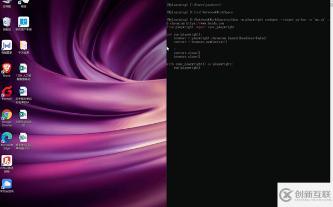Select the Microsoft Edge desktop icon
The height and width of the screenshot is (207, 333).
click(7, 141)
